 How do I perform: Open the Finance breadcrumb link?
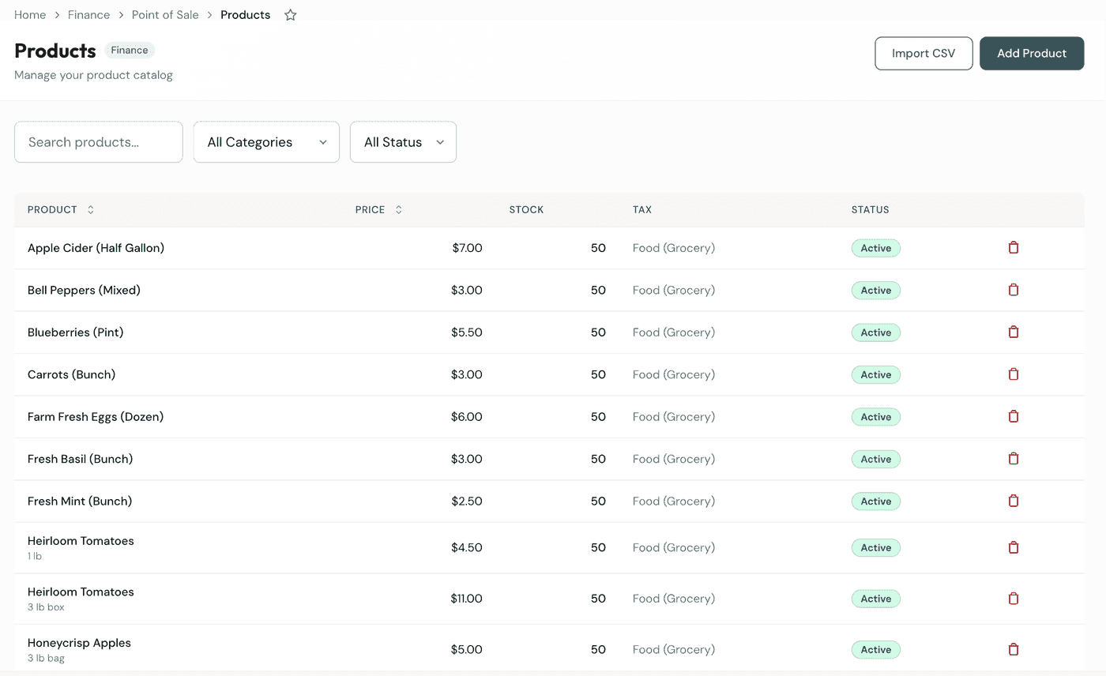(x=88, y=14)
